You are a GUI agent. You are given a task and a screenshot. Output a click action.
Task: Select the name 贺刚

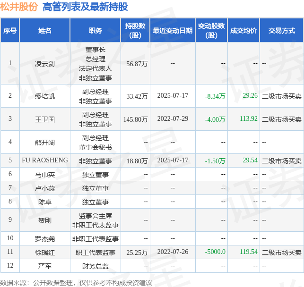coord(45,220)
